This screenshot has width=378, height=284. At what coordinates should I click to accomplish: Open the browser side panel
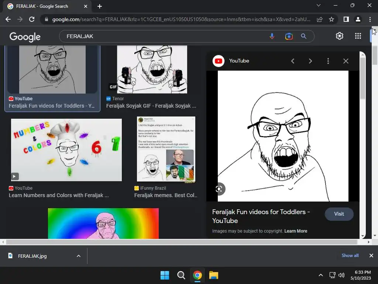[346, 19]
